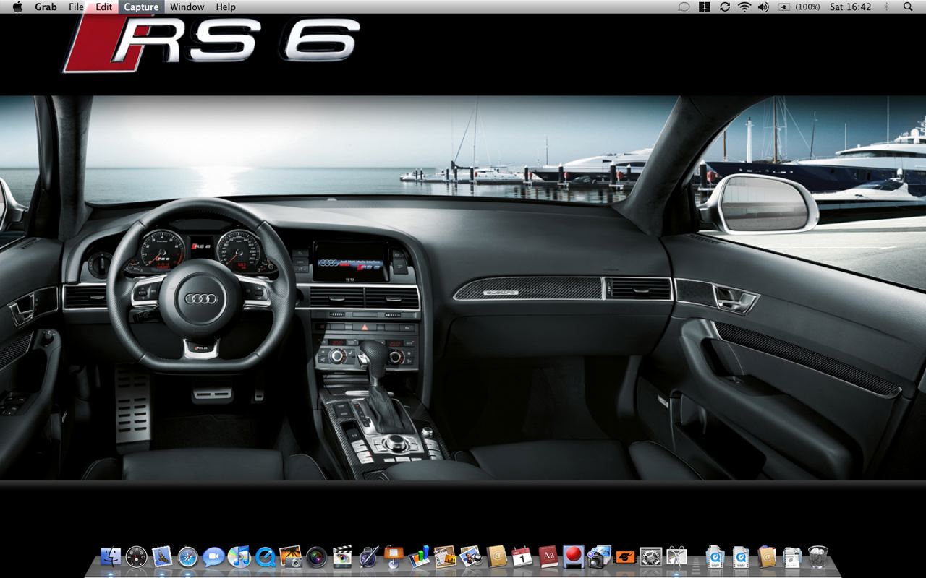The image size is (926, 578).
Task: Open Pages ink-and-pen icon
Action: click(368, 556)
